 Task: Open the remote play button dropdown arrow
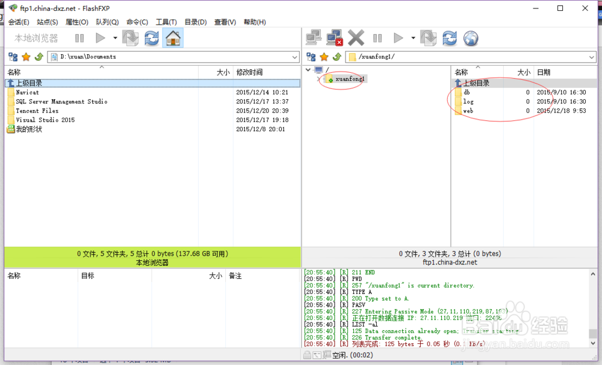(x=413, y=38)
